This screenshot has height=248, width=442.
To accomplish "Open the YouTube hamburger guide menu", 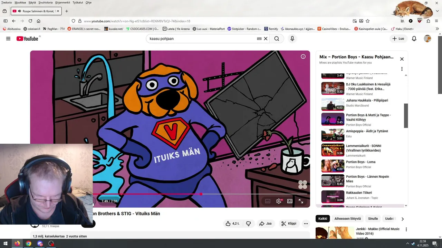I will pos(8,39).
